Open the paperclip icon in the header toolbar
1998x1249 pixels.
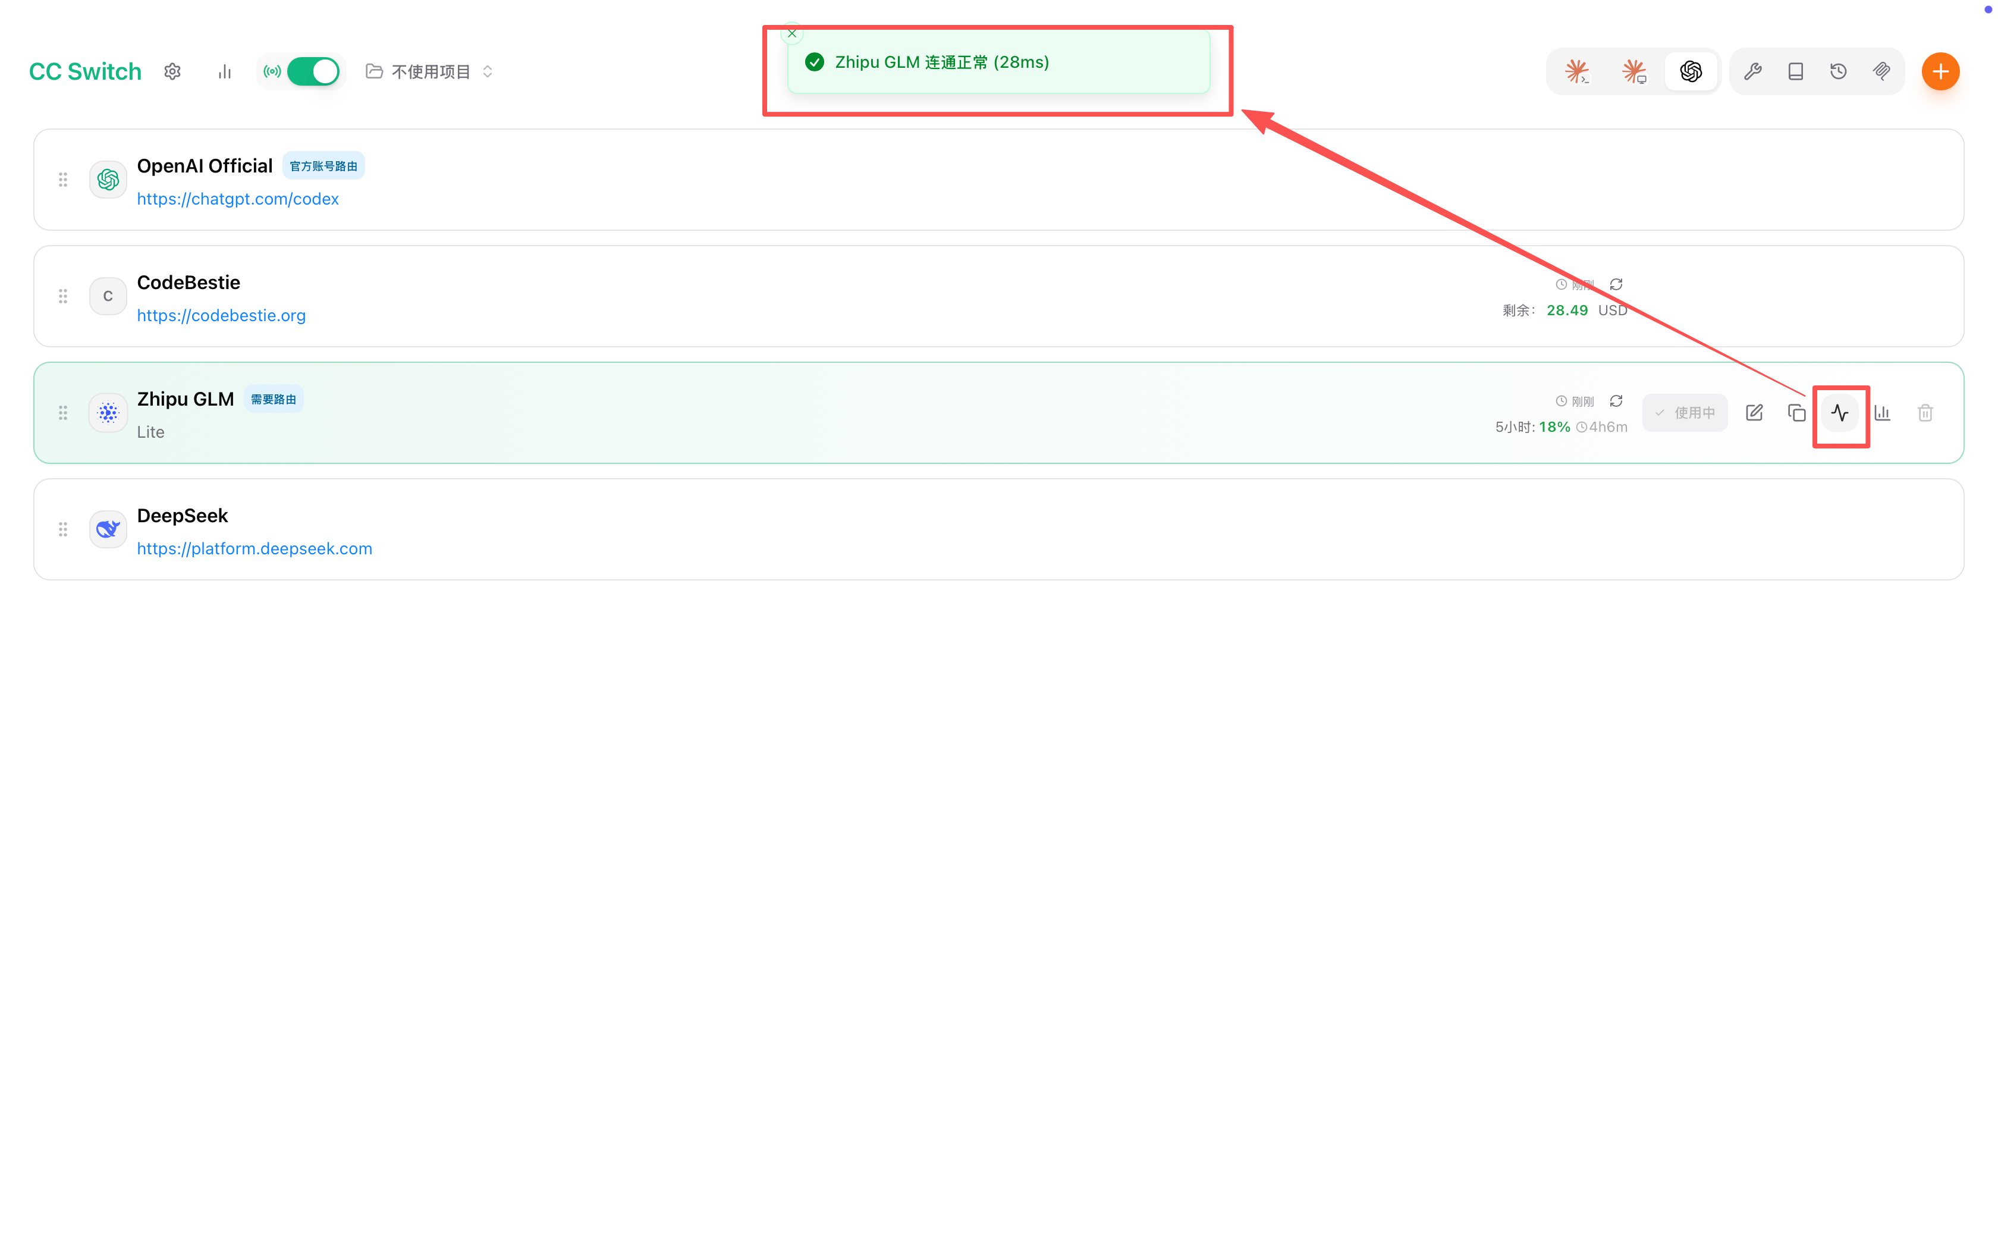point(1881,72)
